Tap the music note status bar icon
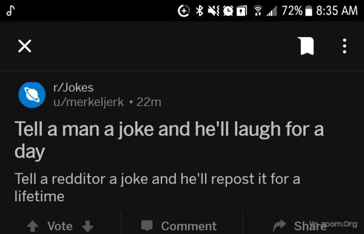This screenshot has height=234, width=364. 11,11
